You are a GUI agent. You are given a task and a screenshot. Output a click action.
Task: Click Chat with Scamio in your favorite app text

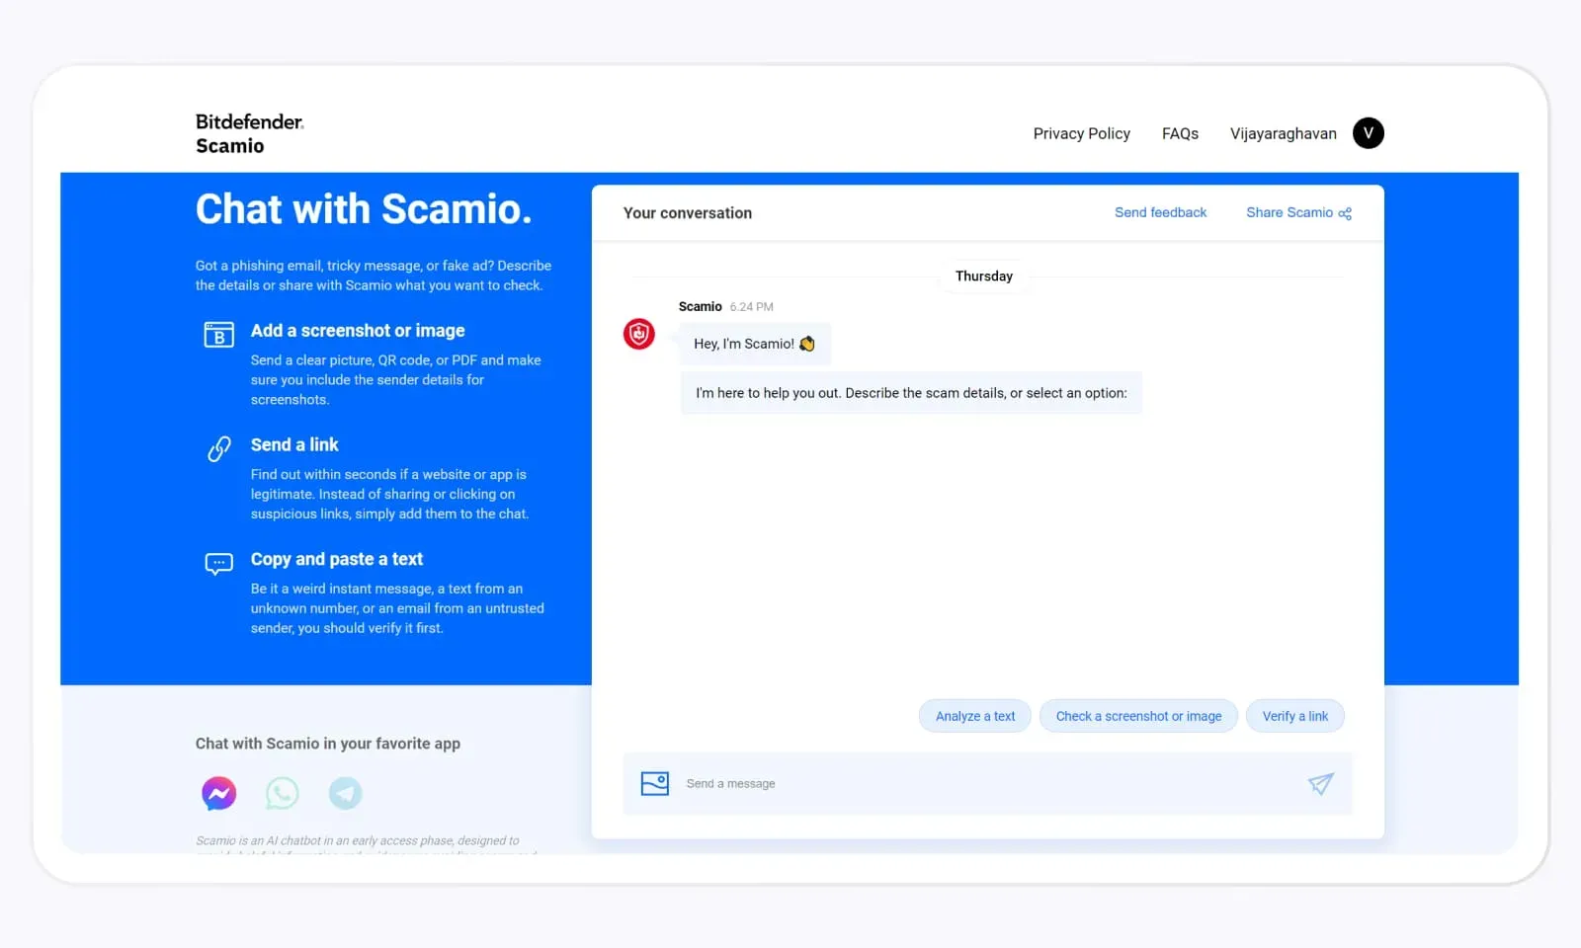[328, 744]
